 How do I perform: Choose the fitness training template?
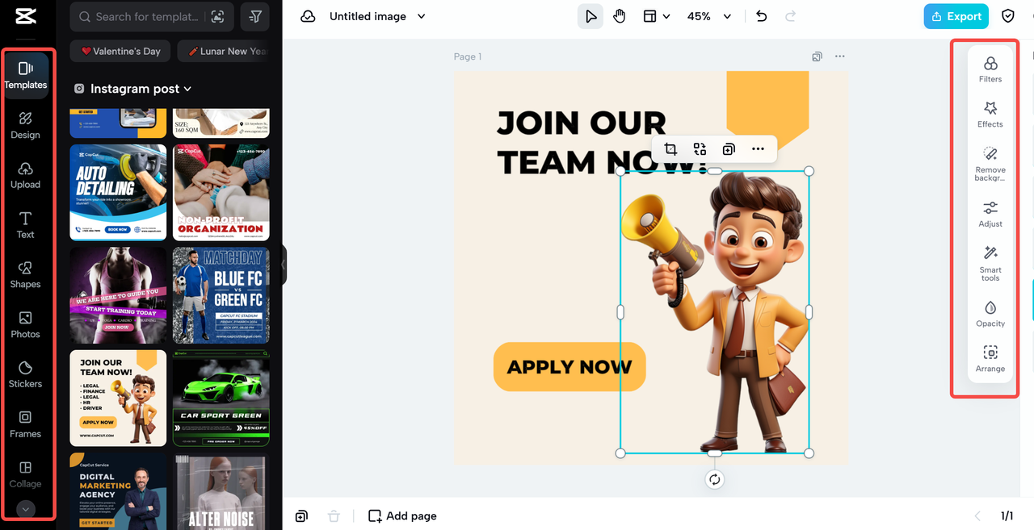(x=118, y=295)
